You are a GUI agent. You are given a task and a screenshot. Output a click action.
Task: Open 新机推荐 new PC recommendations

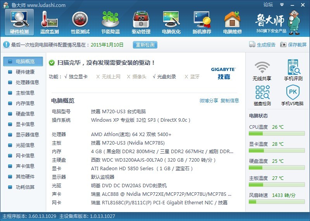pyautogui.click(x=202, y=22)
